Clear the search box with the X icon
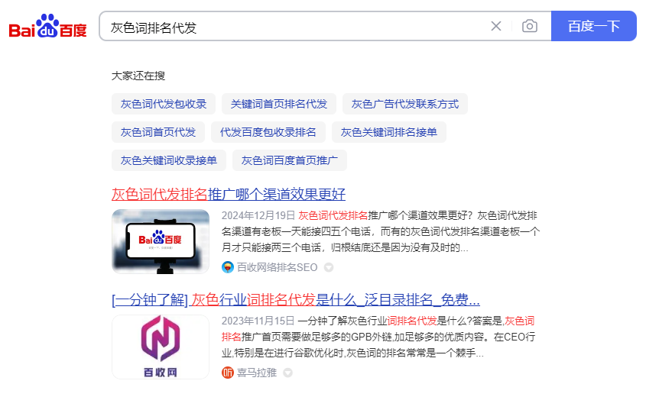The height and width of the screenshot is (397, 646). pyautogui.click(x=496, y=26)
